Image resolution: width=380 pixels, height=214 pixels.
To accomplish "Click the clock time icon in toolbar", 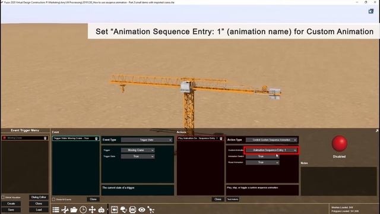I will (x=83, y=210).
